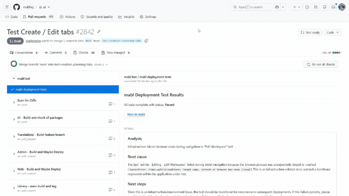
Task: Select the Root cause heading text
Action: coord(137,157)
